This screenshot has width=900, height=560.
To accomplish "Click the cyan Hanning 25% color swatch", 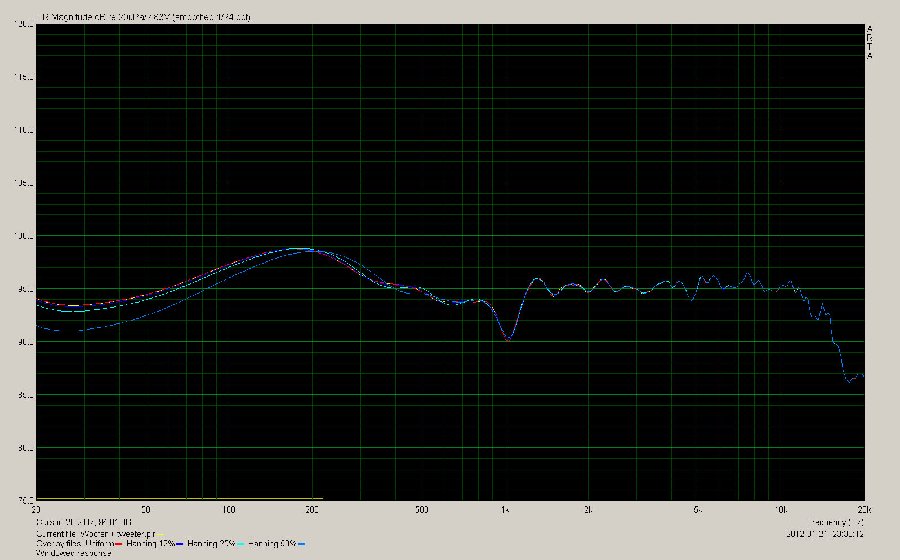I will [x=240, y=544].
